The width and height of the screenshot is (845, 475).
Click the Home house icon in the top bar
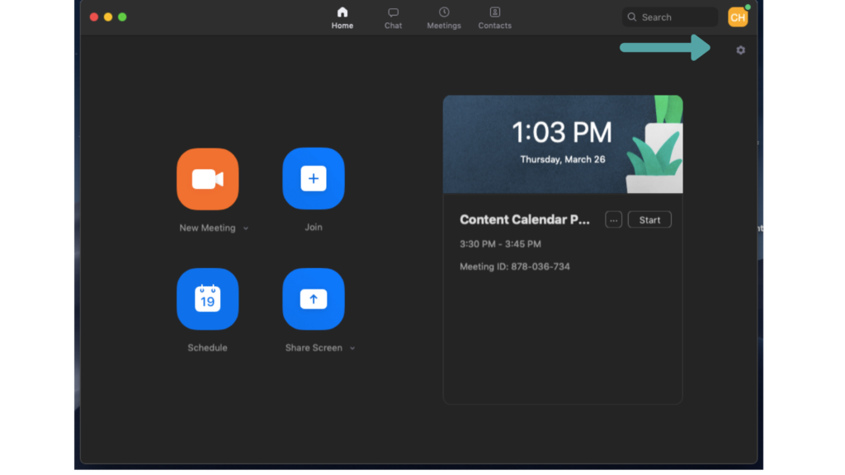pos(342,12)
